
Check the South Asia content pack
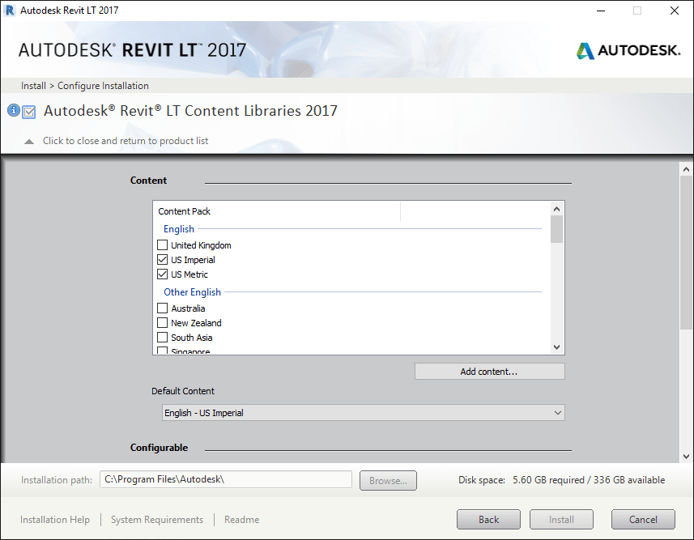click(x=163, y=338)
